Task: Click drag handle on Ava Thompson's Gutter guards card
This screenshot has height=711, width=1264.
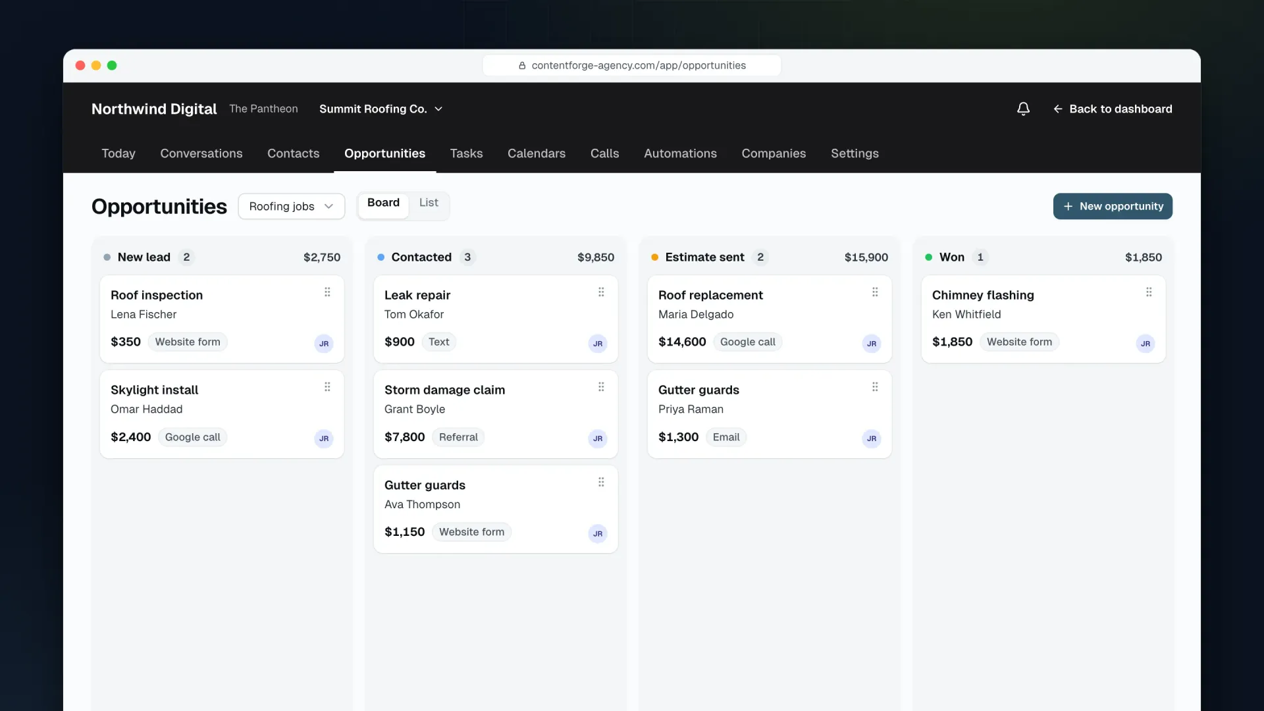Action: click(601, 483)
